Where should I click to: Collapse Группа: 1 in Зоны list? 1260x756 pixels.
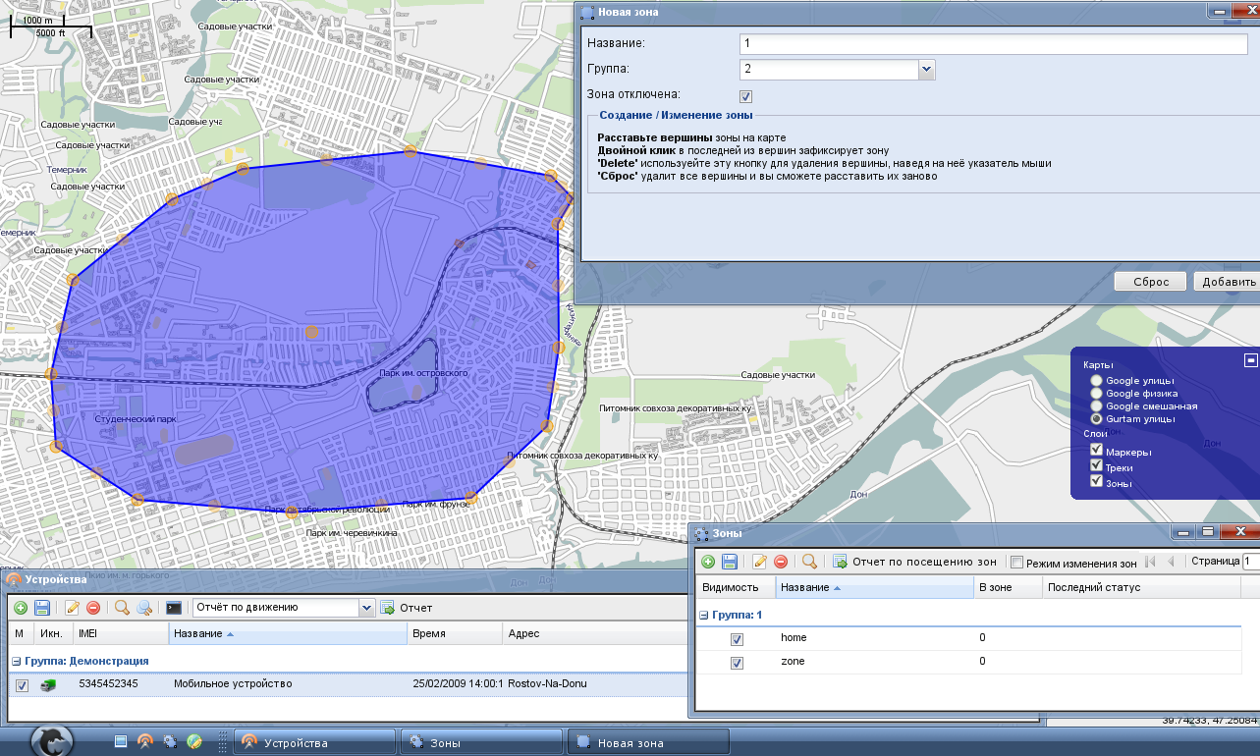[x=703, y=615]
